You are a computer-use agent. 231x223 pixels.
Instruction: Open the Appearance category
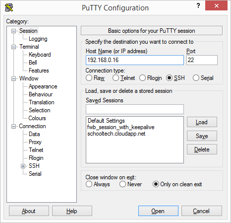point(43,86)
